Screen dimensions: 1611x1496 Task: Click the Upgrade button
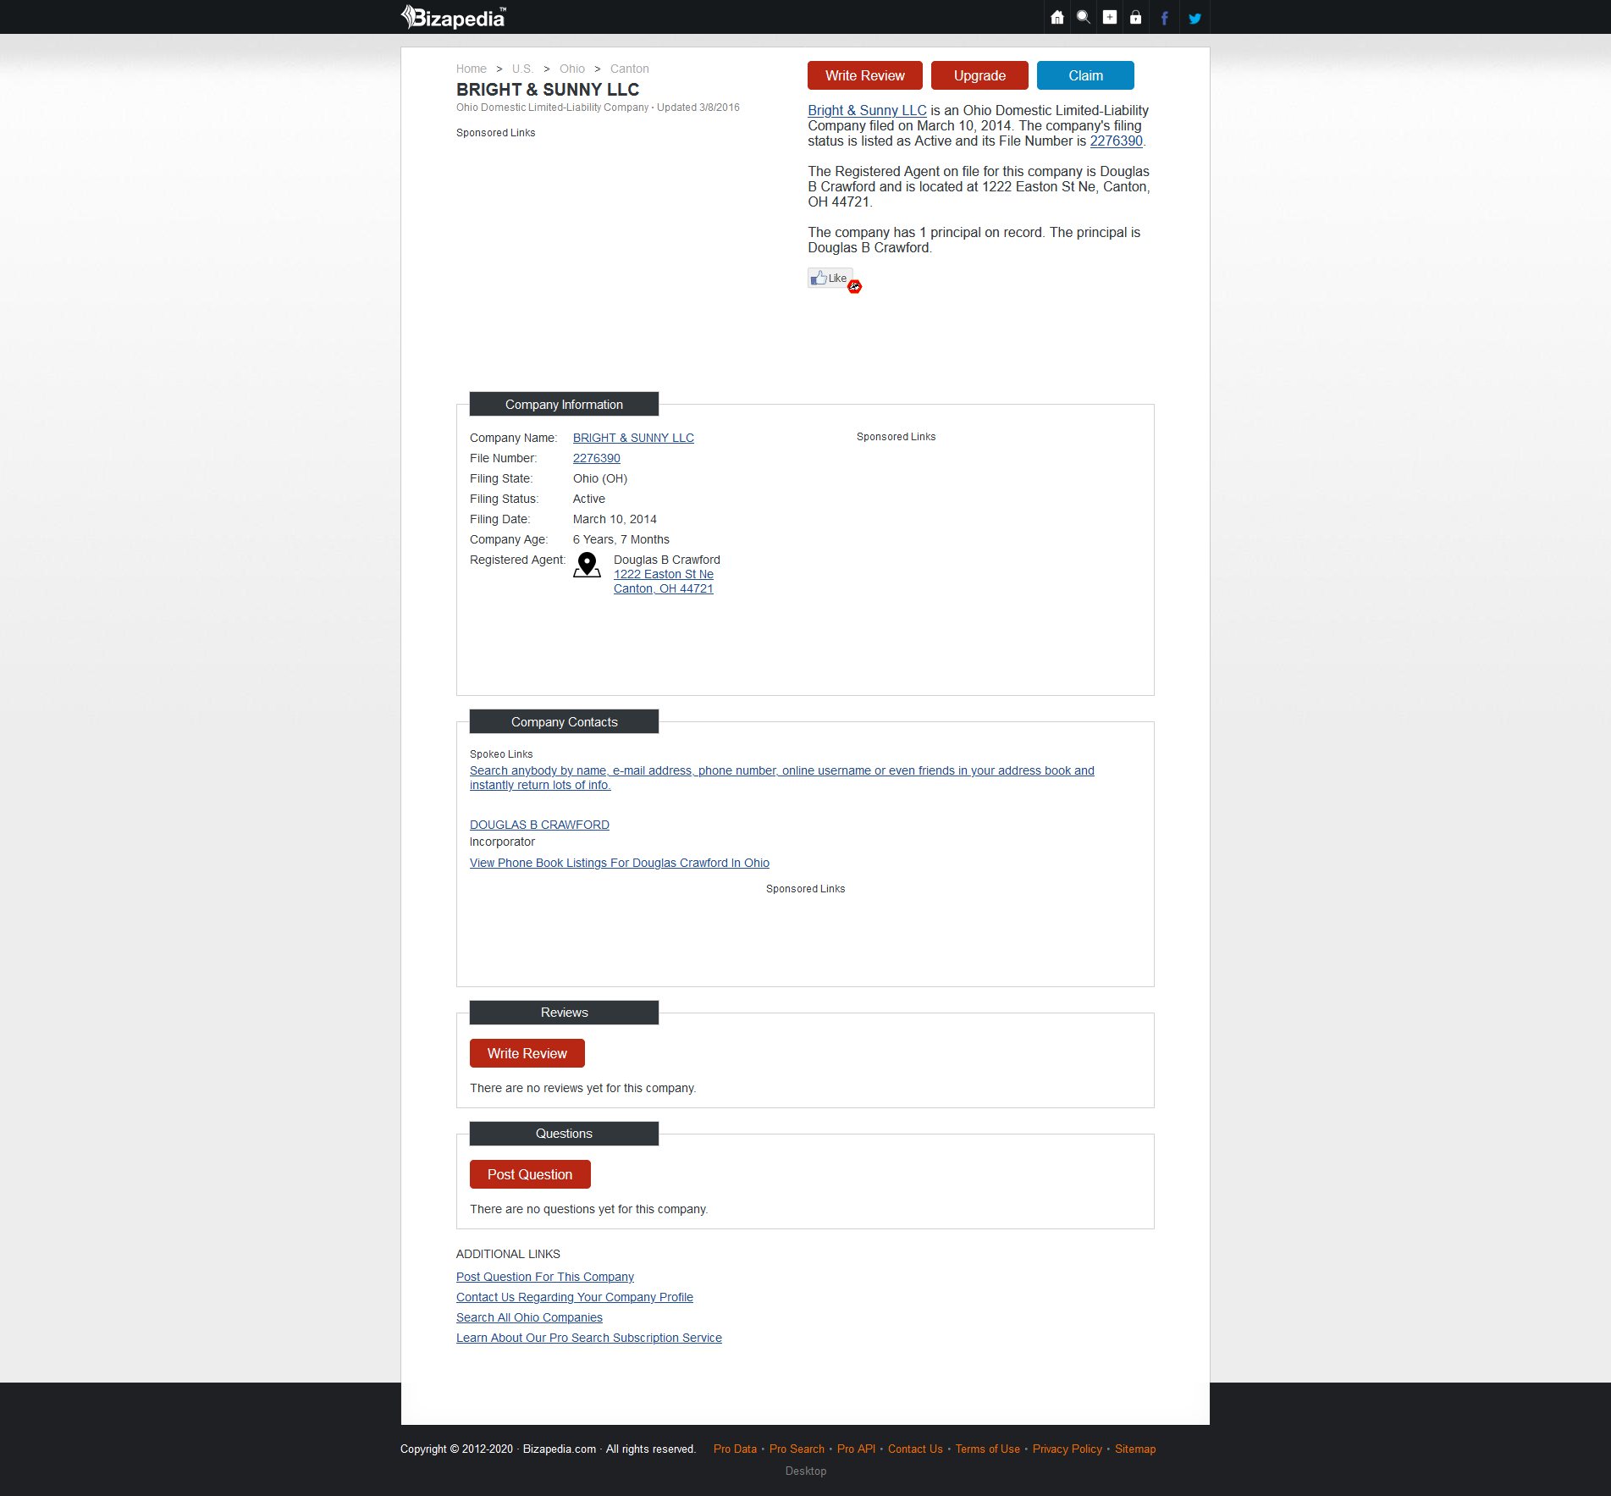[979, 75]
